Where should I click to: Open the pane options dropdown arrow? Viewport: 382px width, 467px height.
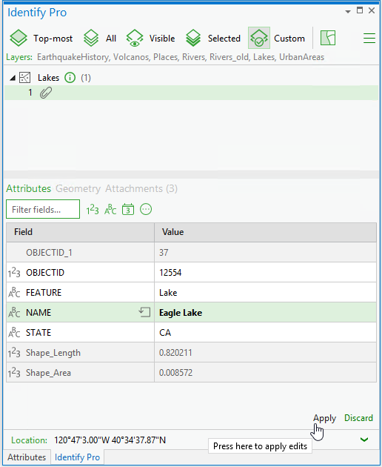[347, 12]
